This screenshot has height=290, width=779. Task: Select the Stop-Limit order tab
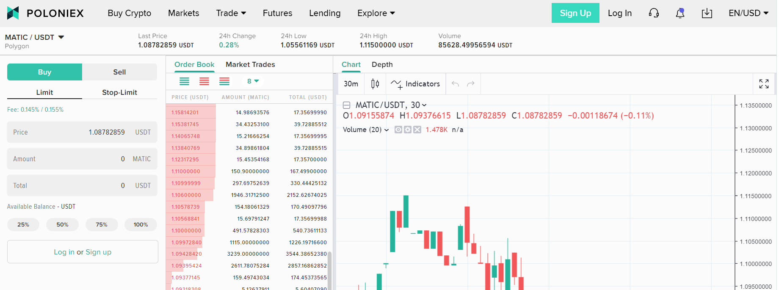pyautogui.click(x=119, y=92)
